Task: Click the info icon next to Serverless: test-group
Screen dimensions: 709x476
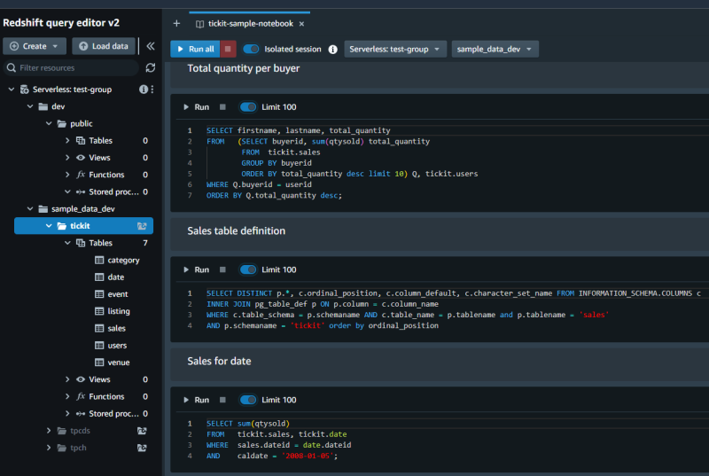Action: click(x=143, y=90)
